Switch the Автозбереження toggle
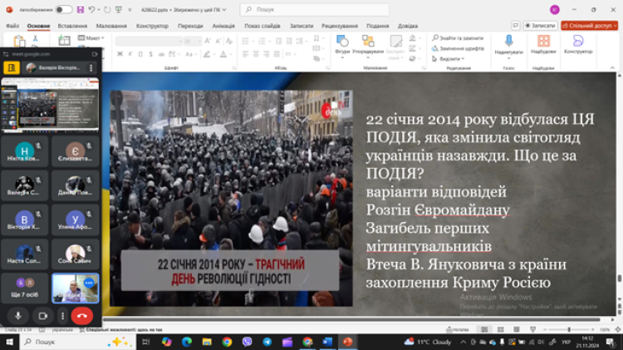This screenshot has height=350, width=623. click(x=63, y=9)
